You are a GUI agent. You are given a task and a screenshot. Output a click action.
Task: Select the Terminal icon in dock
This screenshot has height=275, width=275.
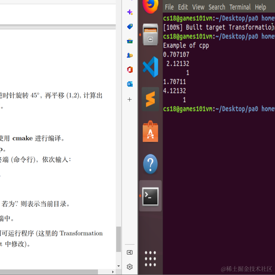(x=151, y=196)
